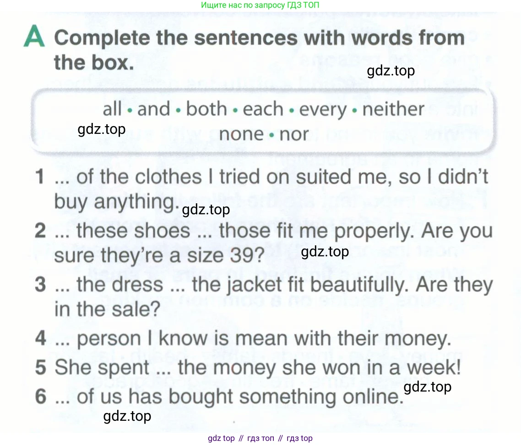This screenshot has height=445, width=521.
Task: Select the word 'none' in the box
Action: tap(242, 134)
